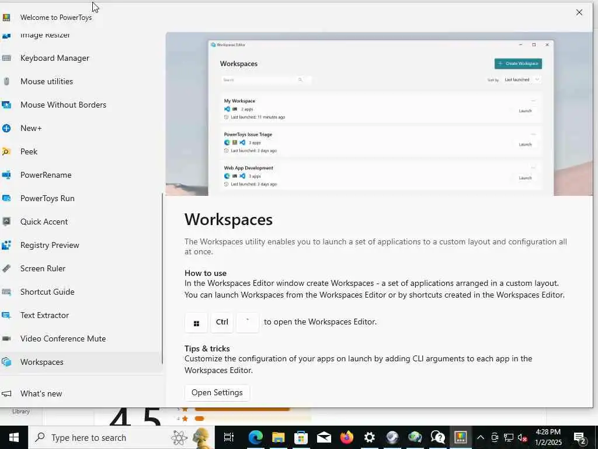Click the PowerRename icon
Viewport: 598px width, 449px height.
[6, 175]
